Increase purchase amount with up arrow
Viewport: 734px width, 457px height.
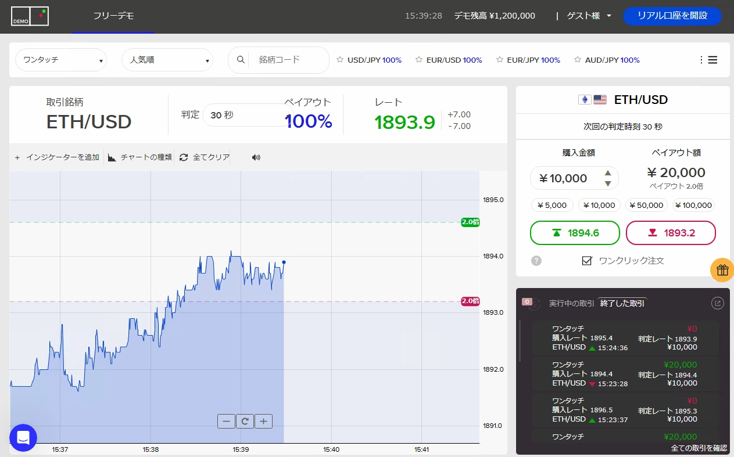pyautogui.click(x=608, y=173)
